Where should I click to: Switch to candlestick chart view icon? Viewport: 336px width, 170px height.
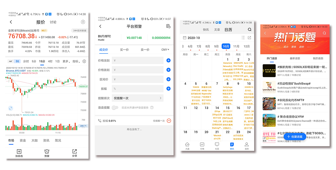tap(17, 61)
